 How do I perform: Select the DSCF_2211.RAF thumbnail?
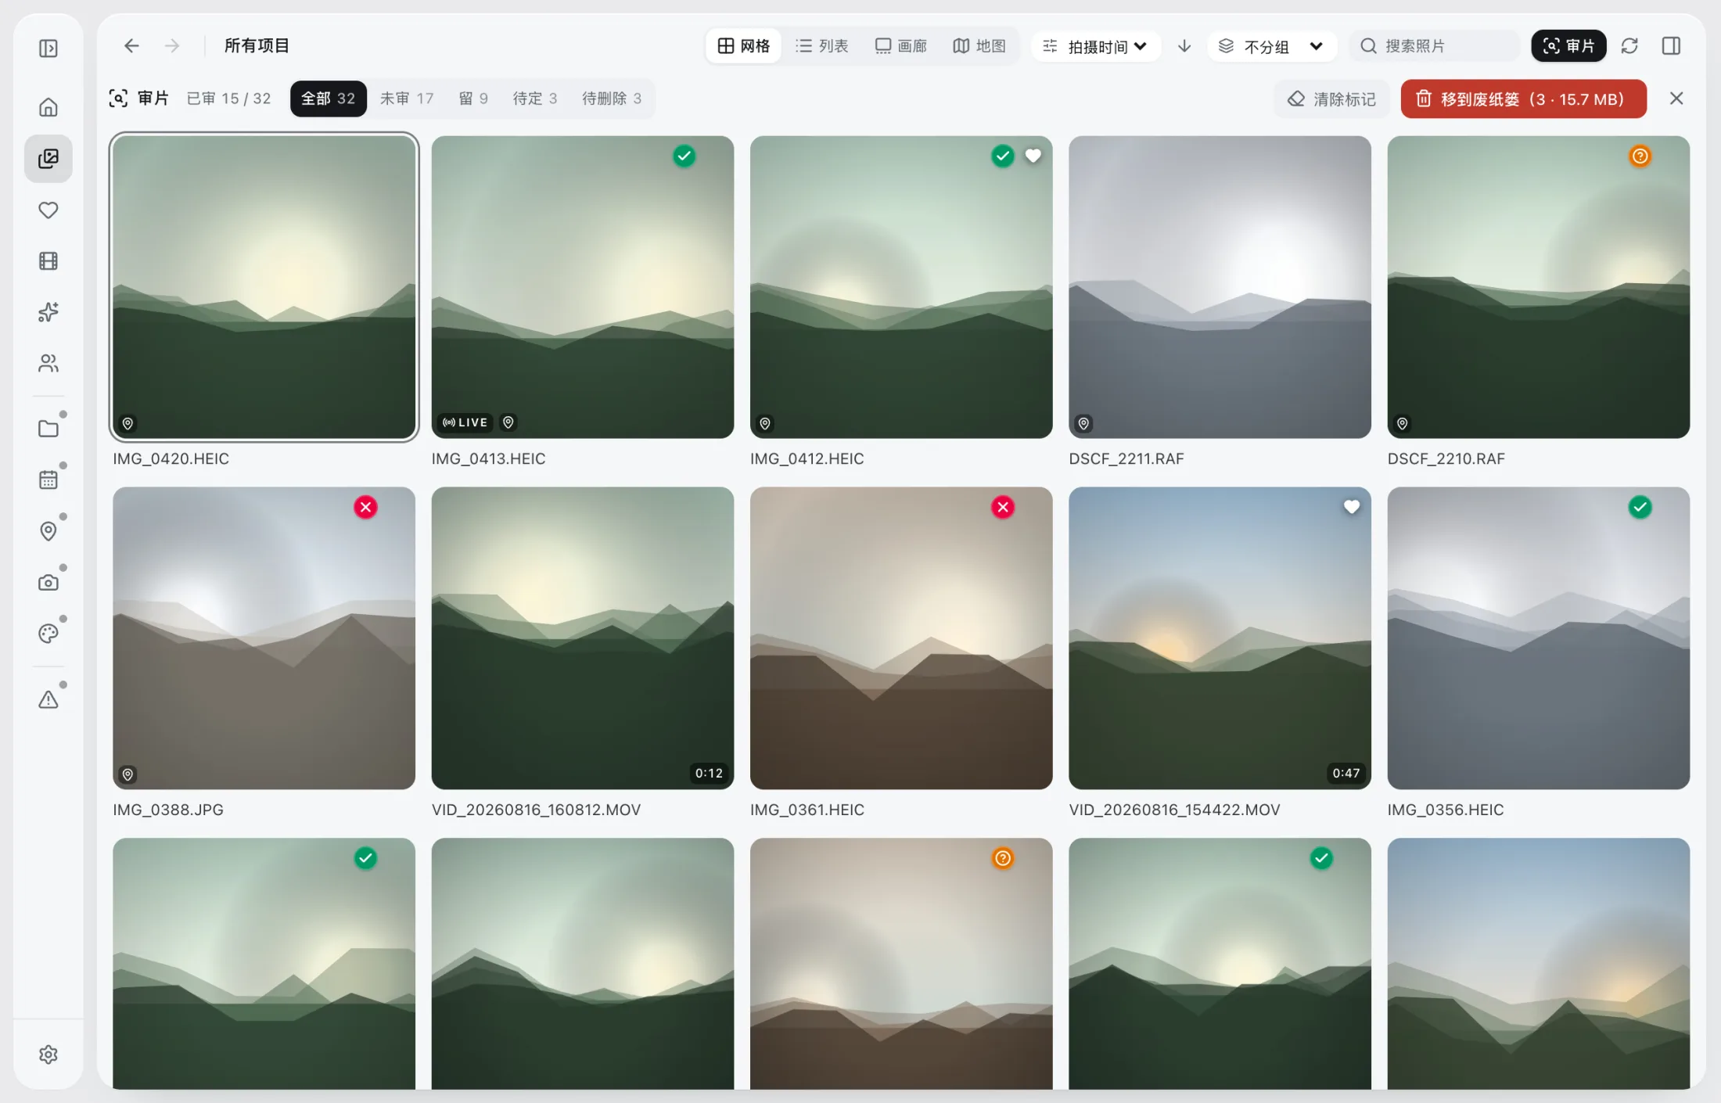point(1220,287)
